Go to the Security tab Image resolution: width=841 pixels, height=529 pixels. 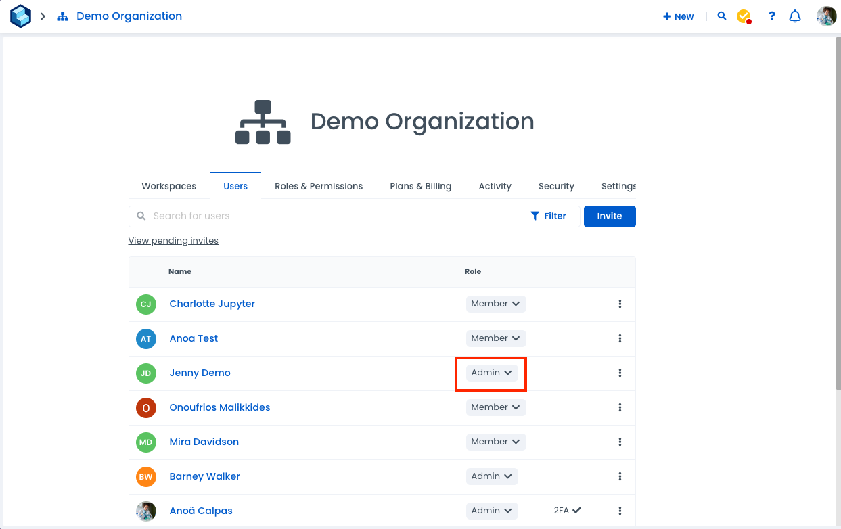[x=556, y=186]
